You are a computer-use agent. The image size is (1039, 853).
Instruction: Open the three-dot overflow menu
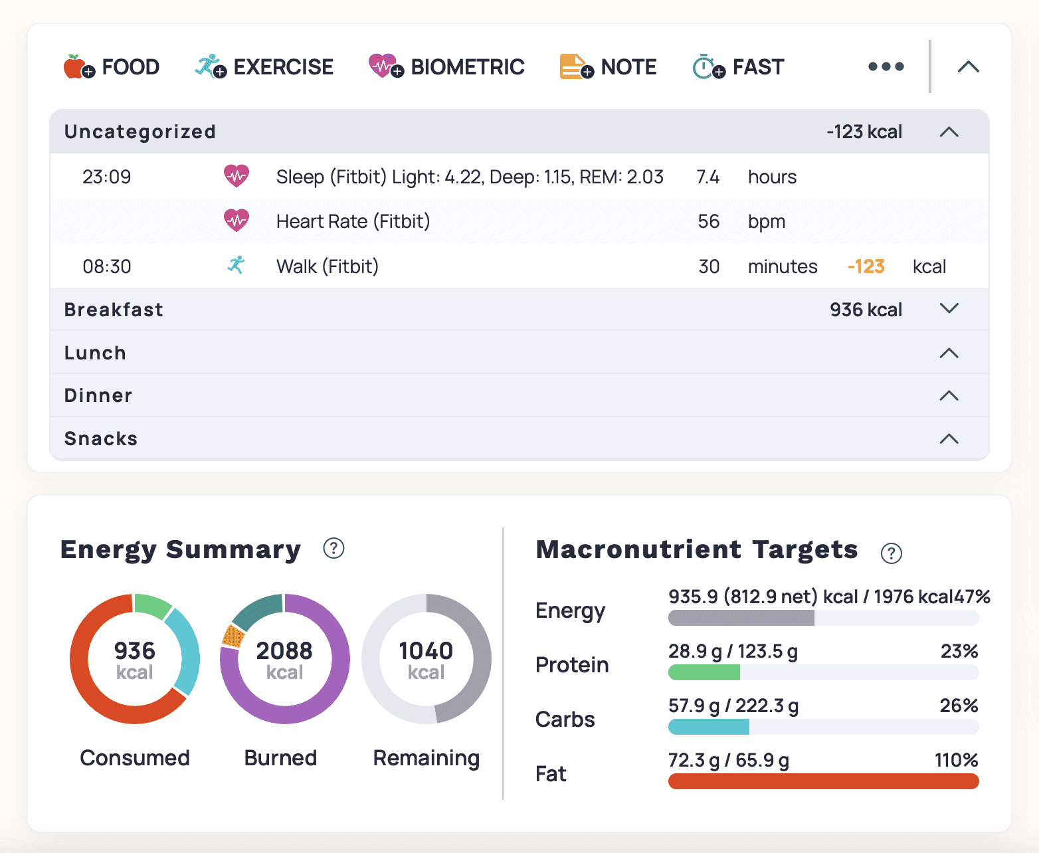click(x=886, y=66)
